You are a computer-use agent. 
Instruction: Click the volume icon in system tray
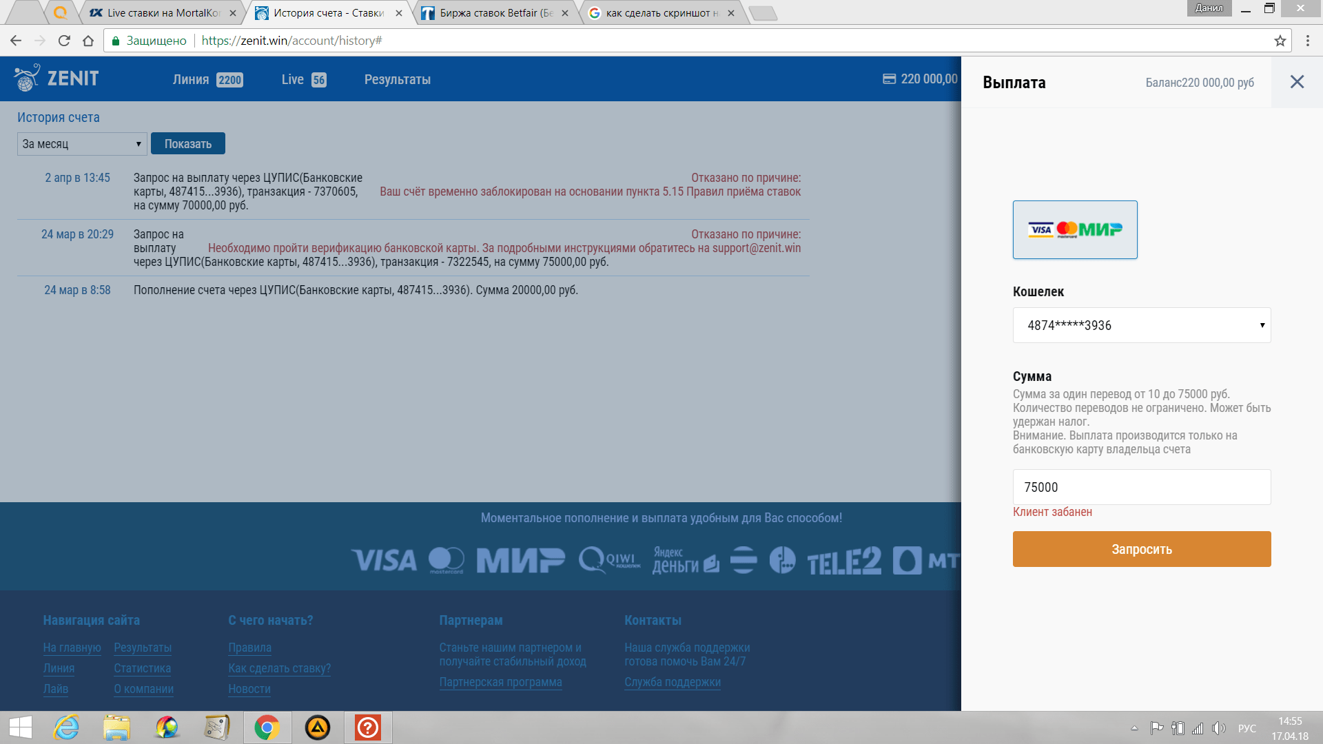(1218, 728)
